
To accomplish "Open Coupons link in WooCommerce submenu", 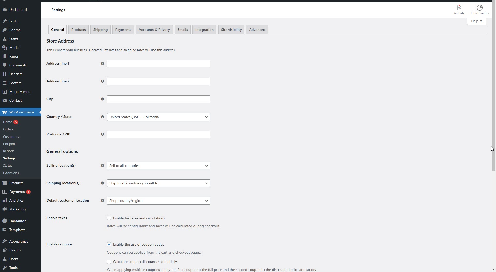I will click(x=10, y=144).
